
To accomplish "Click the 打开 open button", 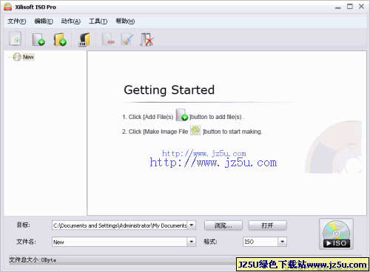I will pyautogui.click(x=267, y=225).
